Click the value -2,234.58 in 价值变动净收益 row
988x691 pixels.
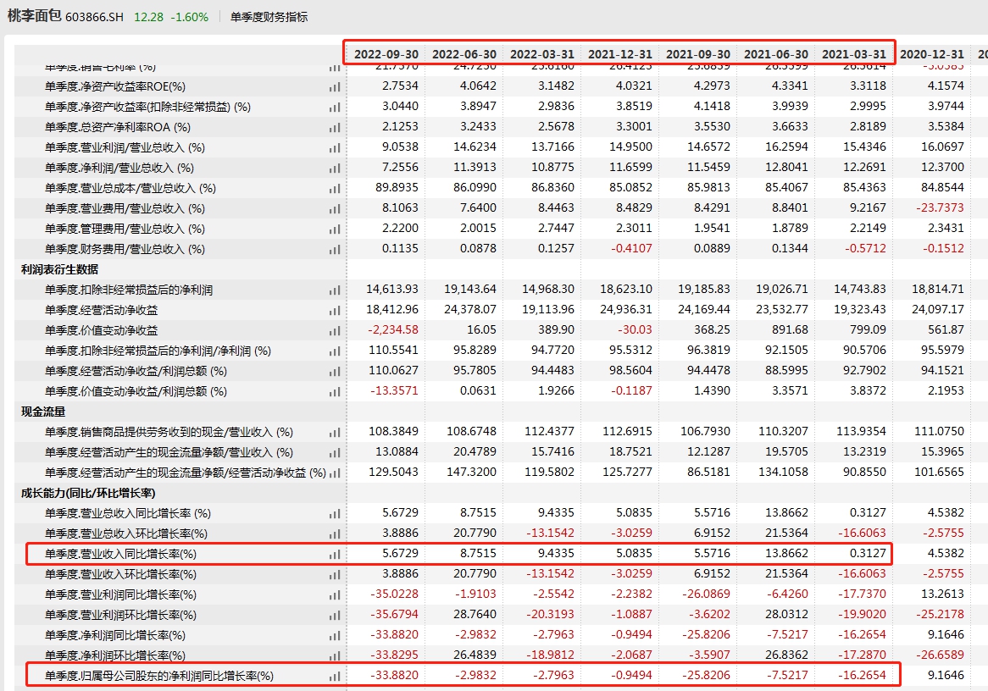tap(393, 330)
